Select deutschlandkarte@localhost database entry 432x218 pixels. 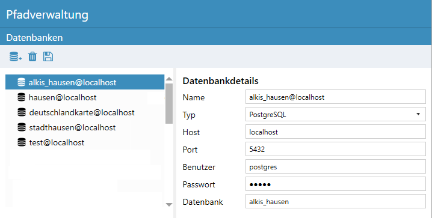click(x=85, y=112)
